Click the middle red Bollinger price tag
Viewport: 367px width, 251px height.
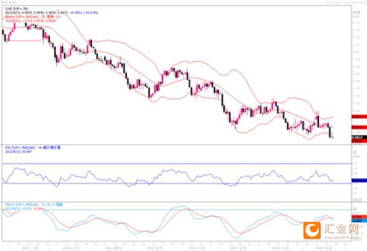359,128
